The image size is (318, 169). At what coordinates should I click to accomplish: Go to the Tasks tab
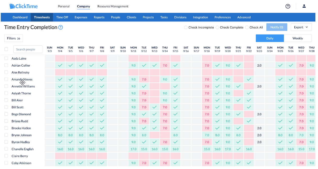point(164,17)
